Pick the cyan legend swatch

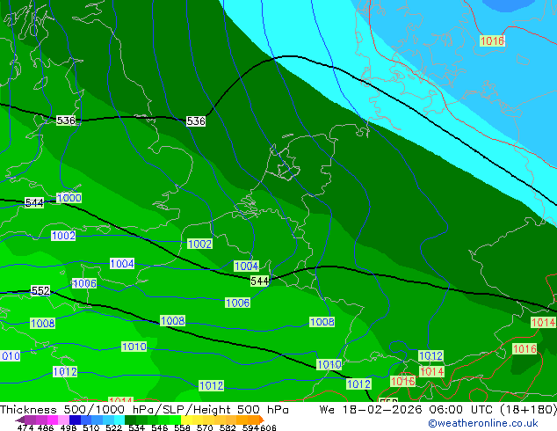pos(119,420)
